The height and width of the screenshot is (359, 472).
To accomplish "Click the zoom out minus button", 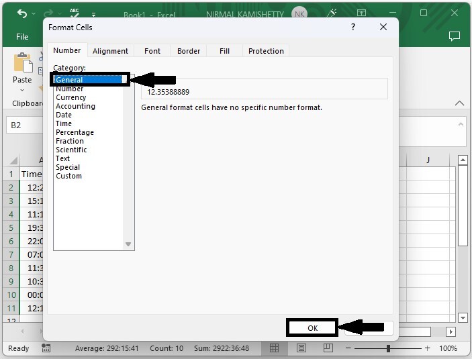I will tap(348, 348).
